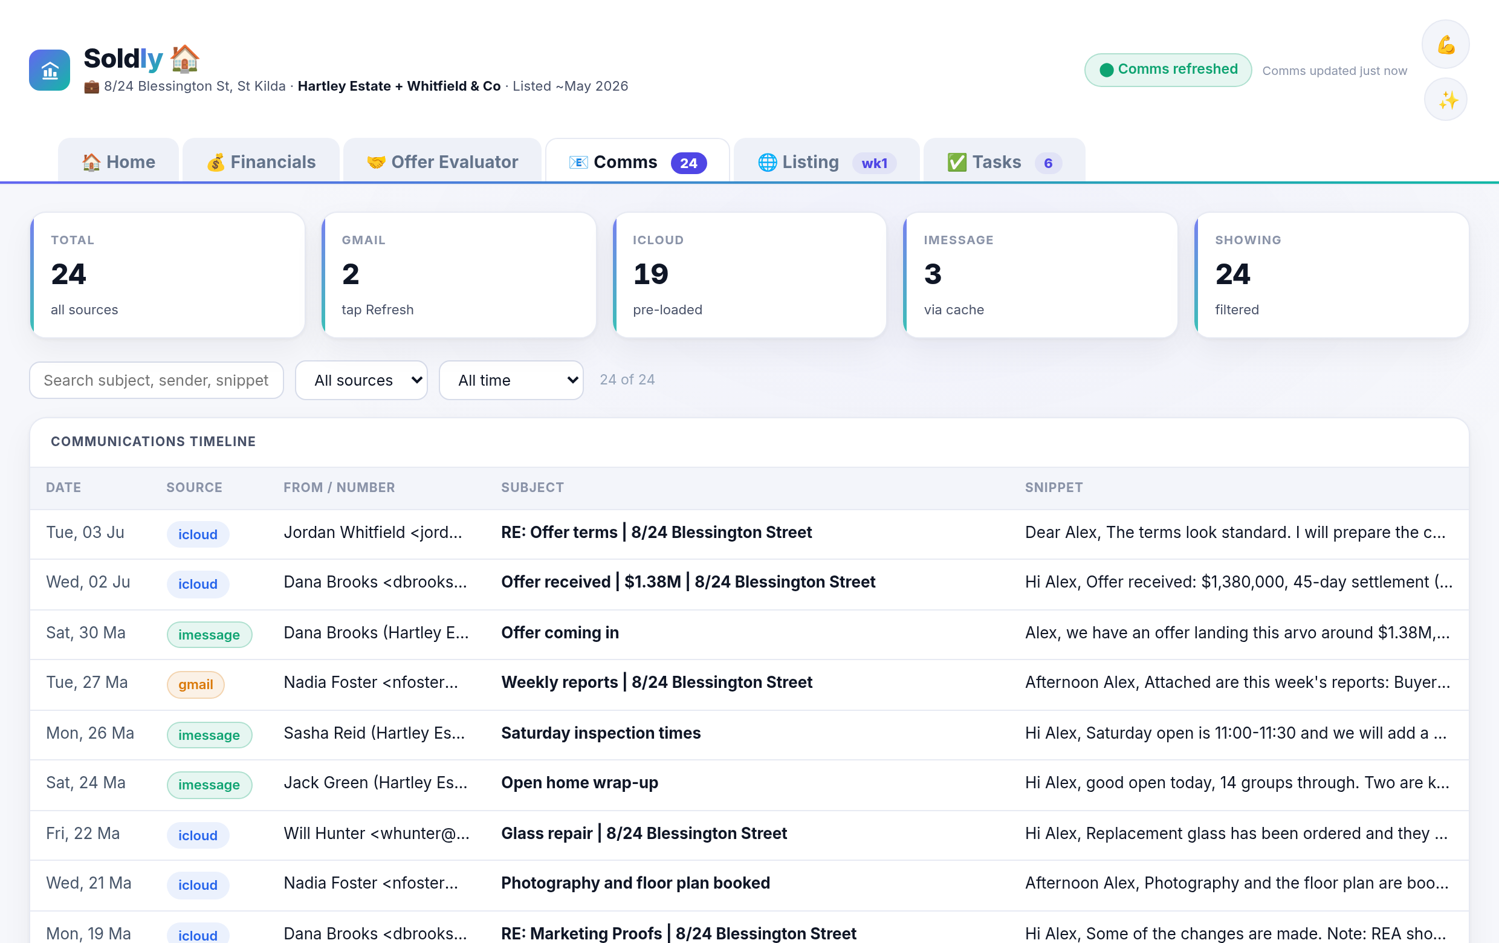Screen dimensions: 1499x943
Task: Click the SOURCE column header
Action: pyautogui.click(x=194, y=487)
